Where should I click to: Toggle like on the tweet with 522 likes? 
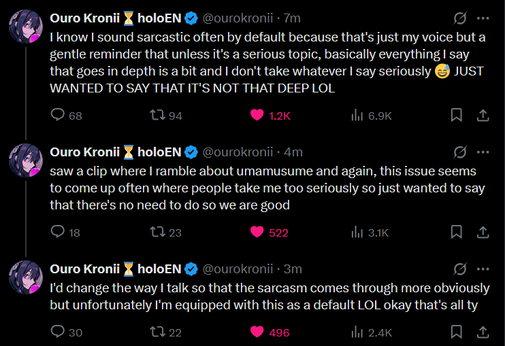[x=257, y=232]
